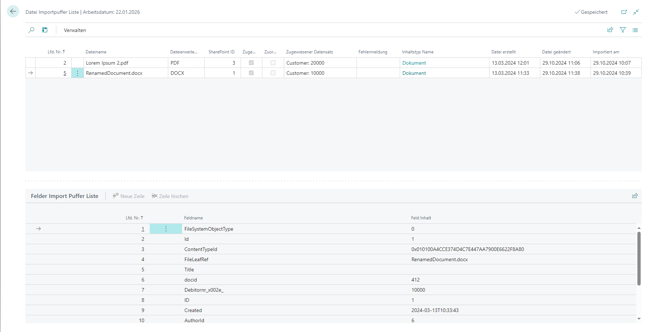Open SharePoint ID column header menu
This screenshot has width=665, height=332.
click(221, 52)
